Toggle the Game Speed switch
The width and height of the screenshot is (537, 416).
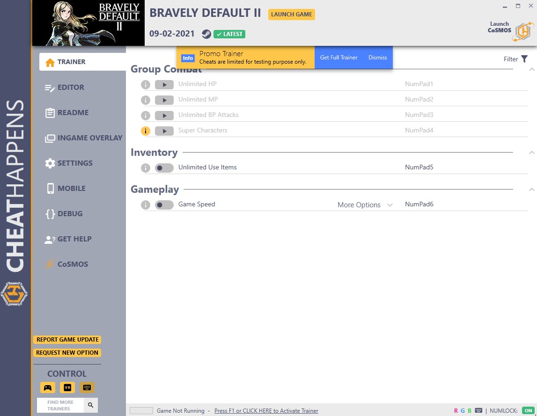pos(164,205)
